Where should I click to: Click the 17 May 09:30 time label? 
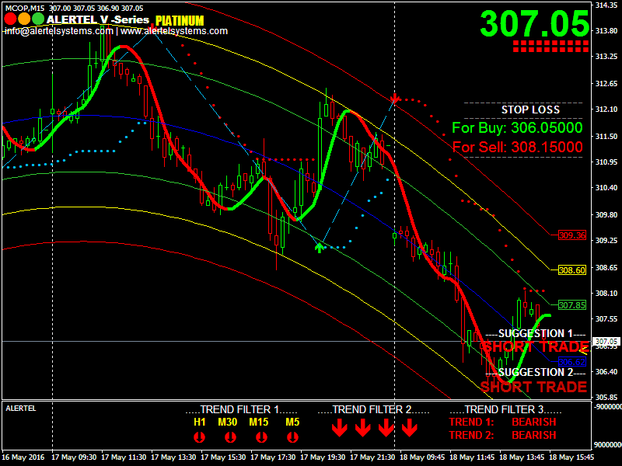click(74, 457)
